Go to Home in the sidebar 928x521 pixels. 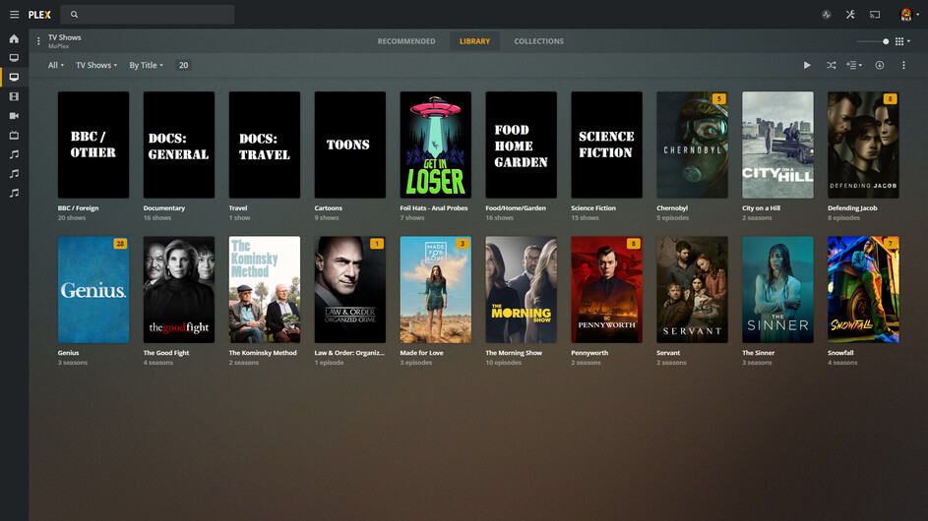click(14, 39)
